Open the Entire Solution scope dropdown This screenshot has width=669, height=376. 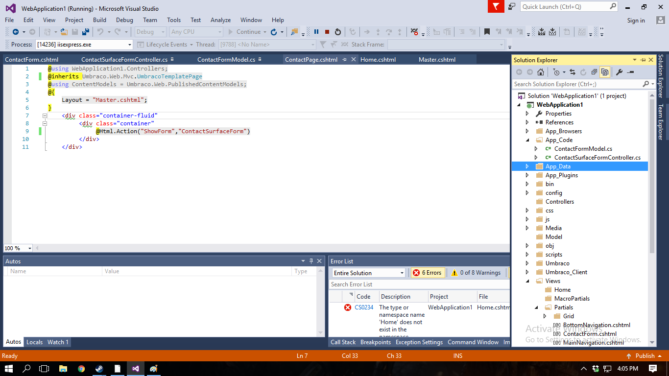click(402, 273)
